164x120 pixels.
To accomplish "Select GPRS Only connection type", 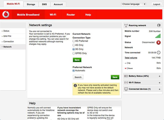I will coord(74,53).
